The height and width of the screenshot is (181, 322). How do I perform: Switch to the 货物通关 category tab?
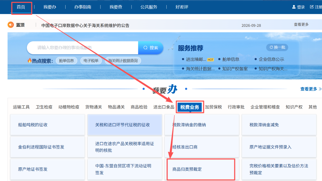pyautogui.click(x=94, y=107)
